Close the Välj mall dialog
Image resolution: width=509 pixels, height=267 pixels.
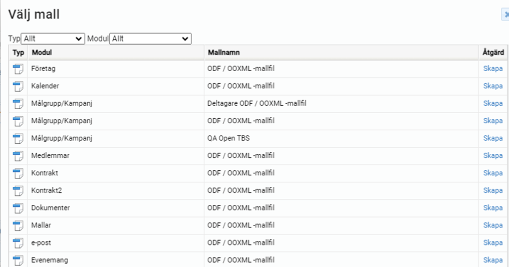pos(505,15)
